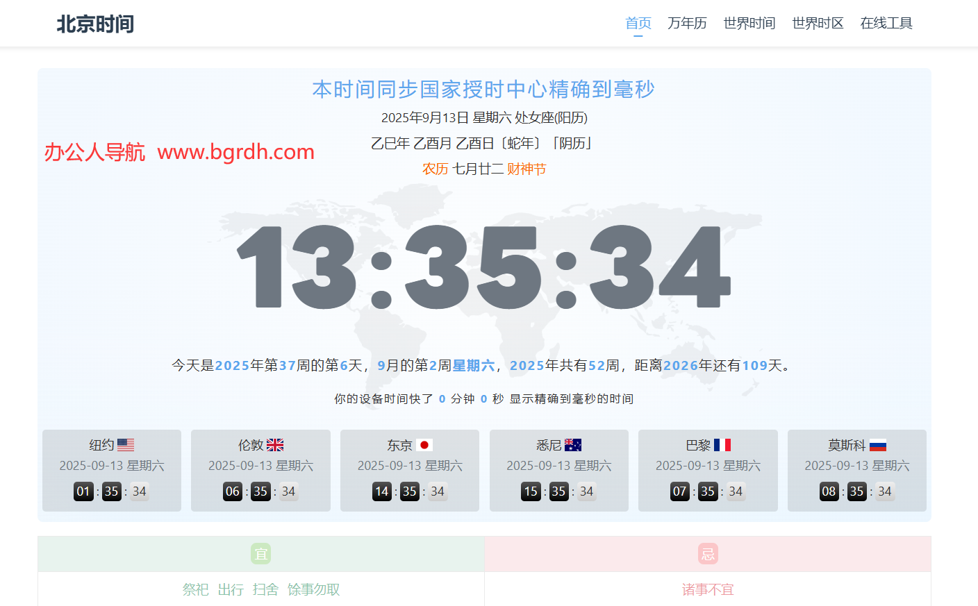978x606 pixels.
Task: Click the US flag icon beside 纽约
Action: pos(126,445)
